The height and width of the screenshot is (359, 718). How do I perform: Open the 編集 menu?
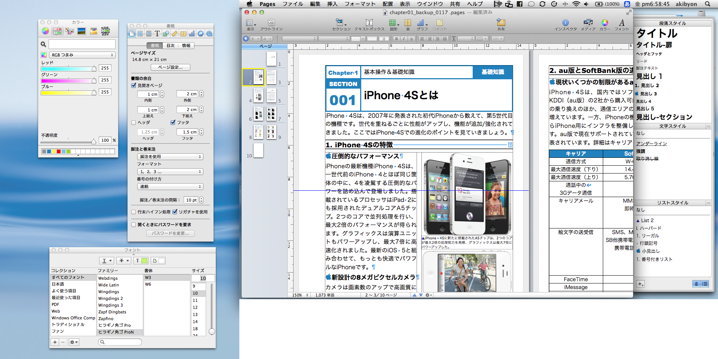[x=315, y=4]
